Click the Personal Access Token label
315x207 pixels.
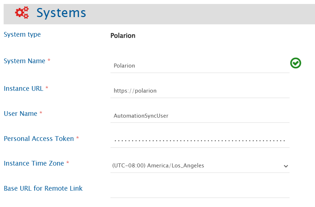click(39, 138)
